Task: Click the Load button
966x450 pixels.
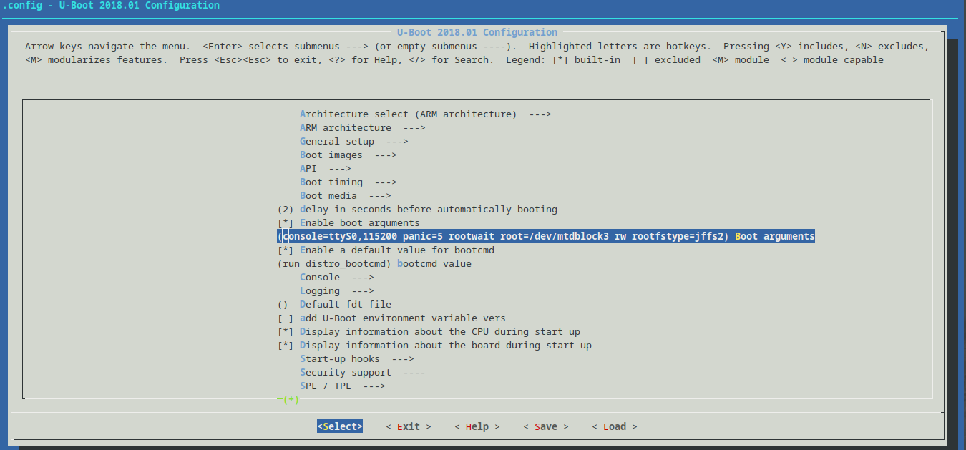Action: [615, 426]
